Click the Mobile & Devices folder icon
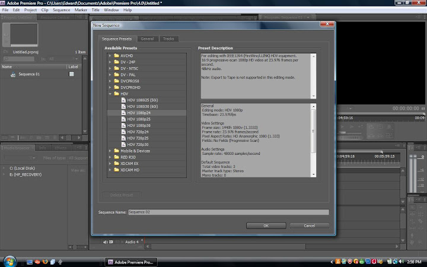The height and width of the screenshot is (267, 427). pyautogui.click(x=117, y=151)
